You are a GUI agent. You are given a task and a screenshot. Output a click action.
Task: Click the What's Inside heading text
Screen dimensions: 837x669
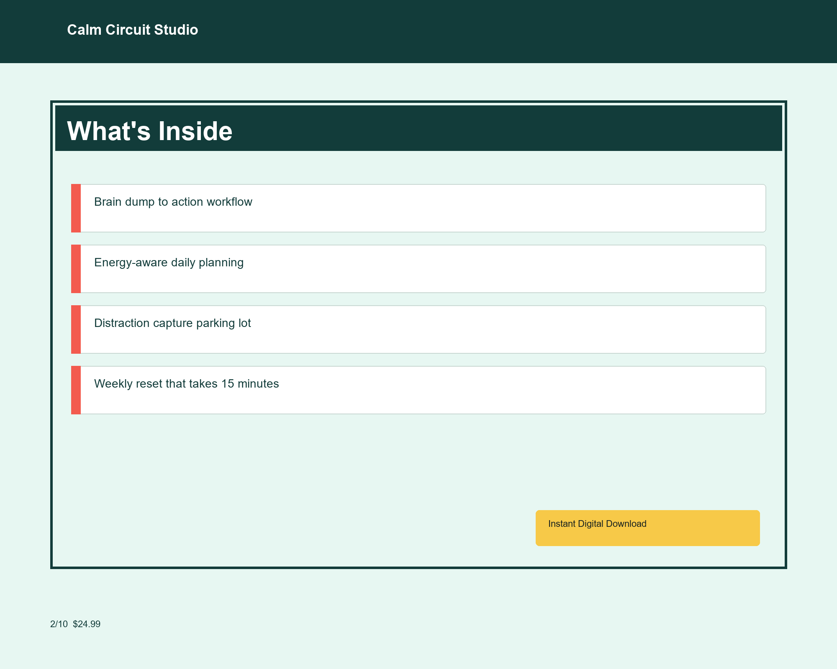[x=150, y=131]
